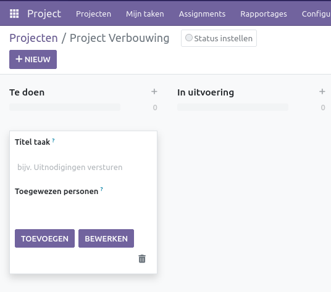Click the TOEVOEGEN button
The height and width of the screenshot is (292, 331).
[x=44, y=238]
